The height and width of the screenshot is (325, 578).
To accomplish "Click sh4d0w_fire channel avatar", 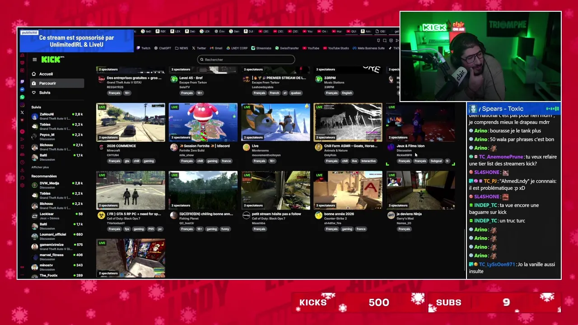I will pos(319,216).
